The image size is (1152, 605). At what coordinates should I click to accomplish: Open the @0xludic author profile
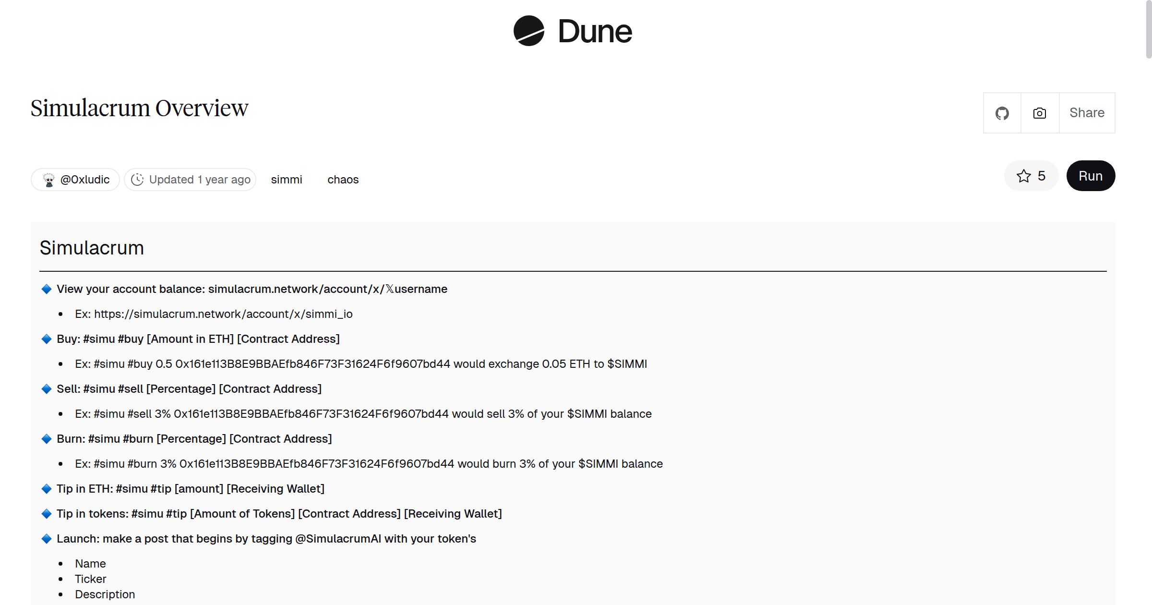tap(85, 180)
